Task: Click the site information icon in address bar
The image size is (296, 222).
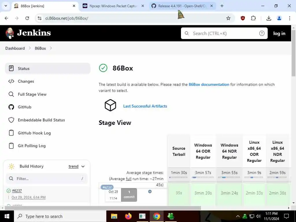Action: tap(39, 18)
